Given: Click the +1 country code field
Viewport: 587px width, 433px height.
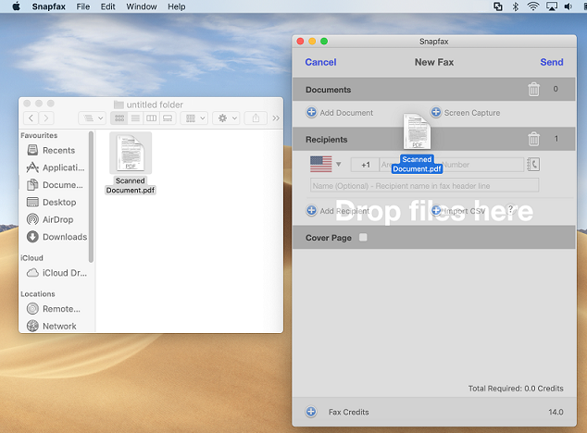Looking at the screenshot, I should [366, 165].
